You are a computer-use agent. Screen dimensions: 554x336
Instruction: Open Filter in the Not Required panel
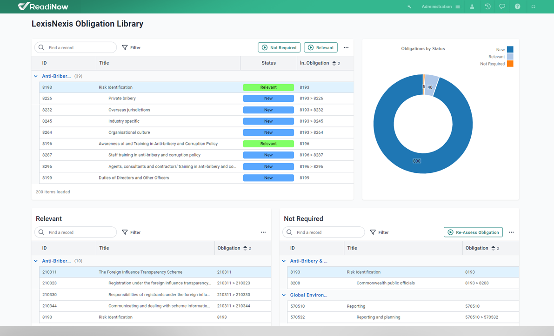point(379,232)
